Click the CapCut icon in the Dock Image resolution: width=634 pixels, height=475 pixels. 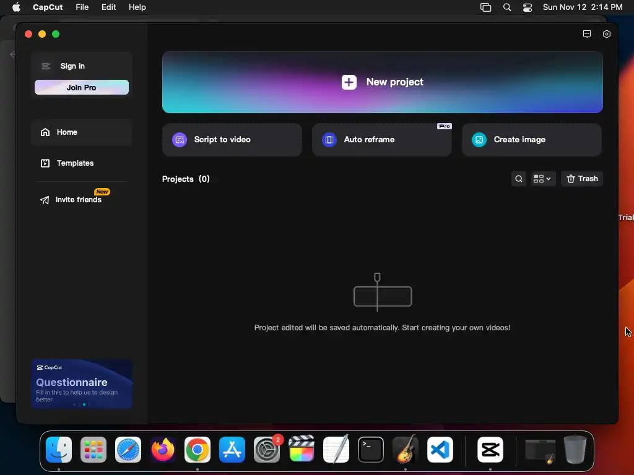point(490,450)
